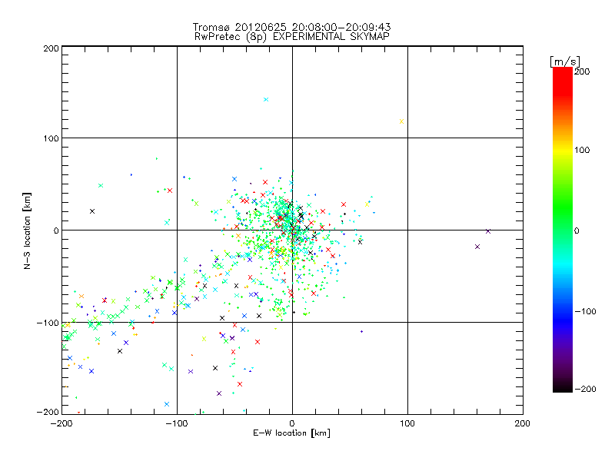Click the x-axis tick label "-200"
This screenshot has height=461, width=615.
click(61, 424)
